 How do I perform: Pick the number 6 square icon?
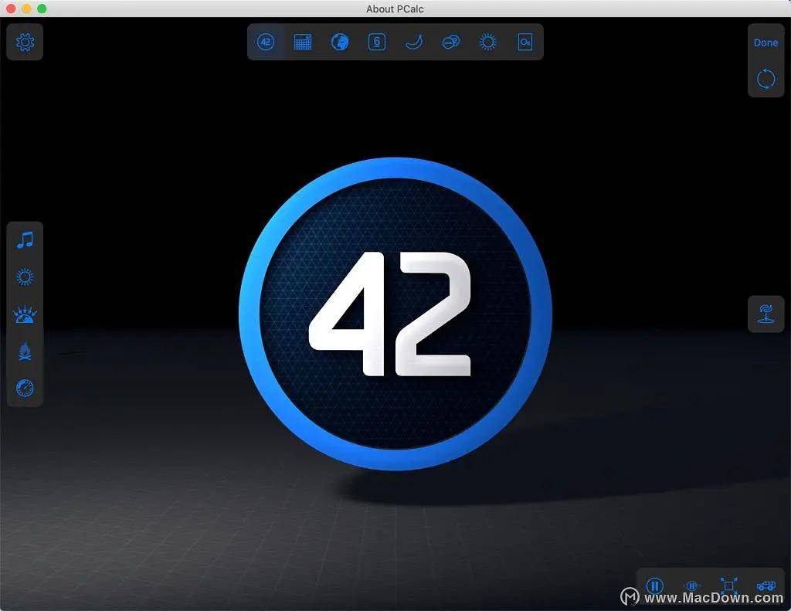[x=377, y=42]
